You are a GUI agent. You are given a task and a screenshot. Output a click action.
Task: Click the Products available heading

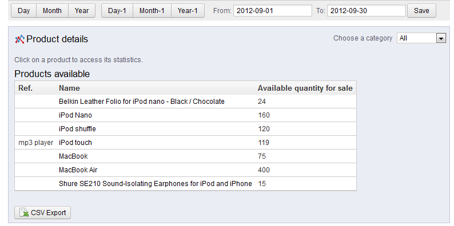[52, 74]
